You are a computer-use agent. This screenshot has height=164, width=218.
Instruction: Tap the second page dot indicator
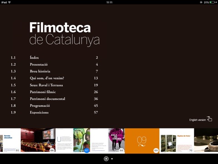pos(112,159)
